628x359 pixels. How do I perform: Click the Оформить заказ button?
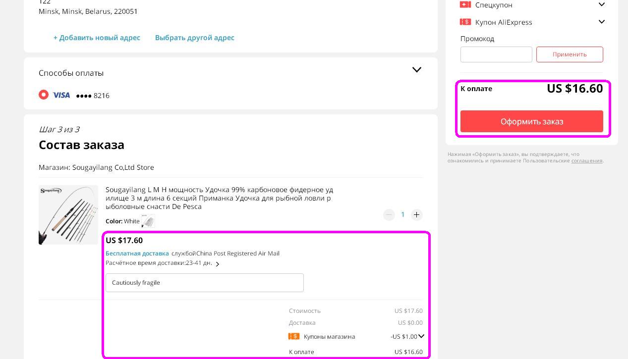click(x=531, y=121)
